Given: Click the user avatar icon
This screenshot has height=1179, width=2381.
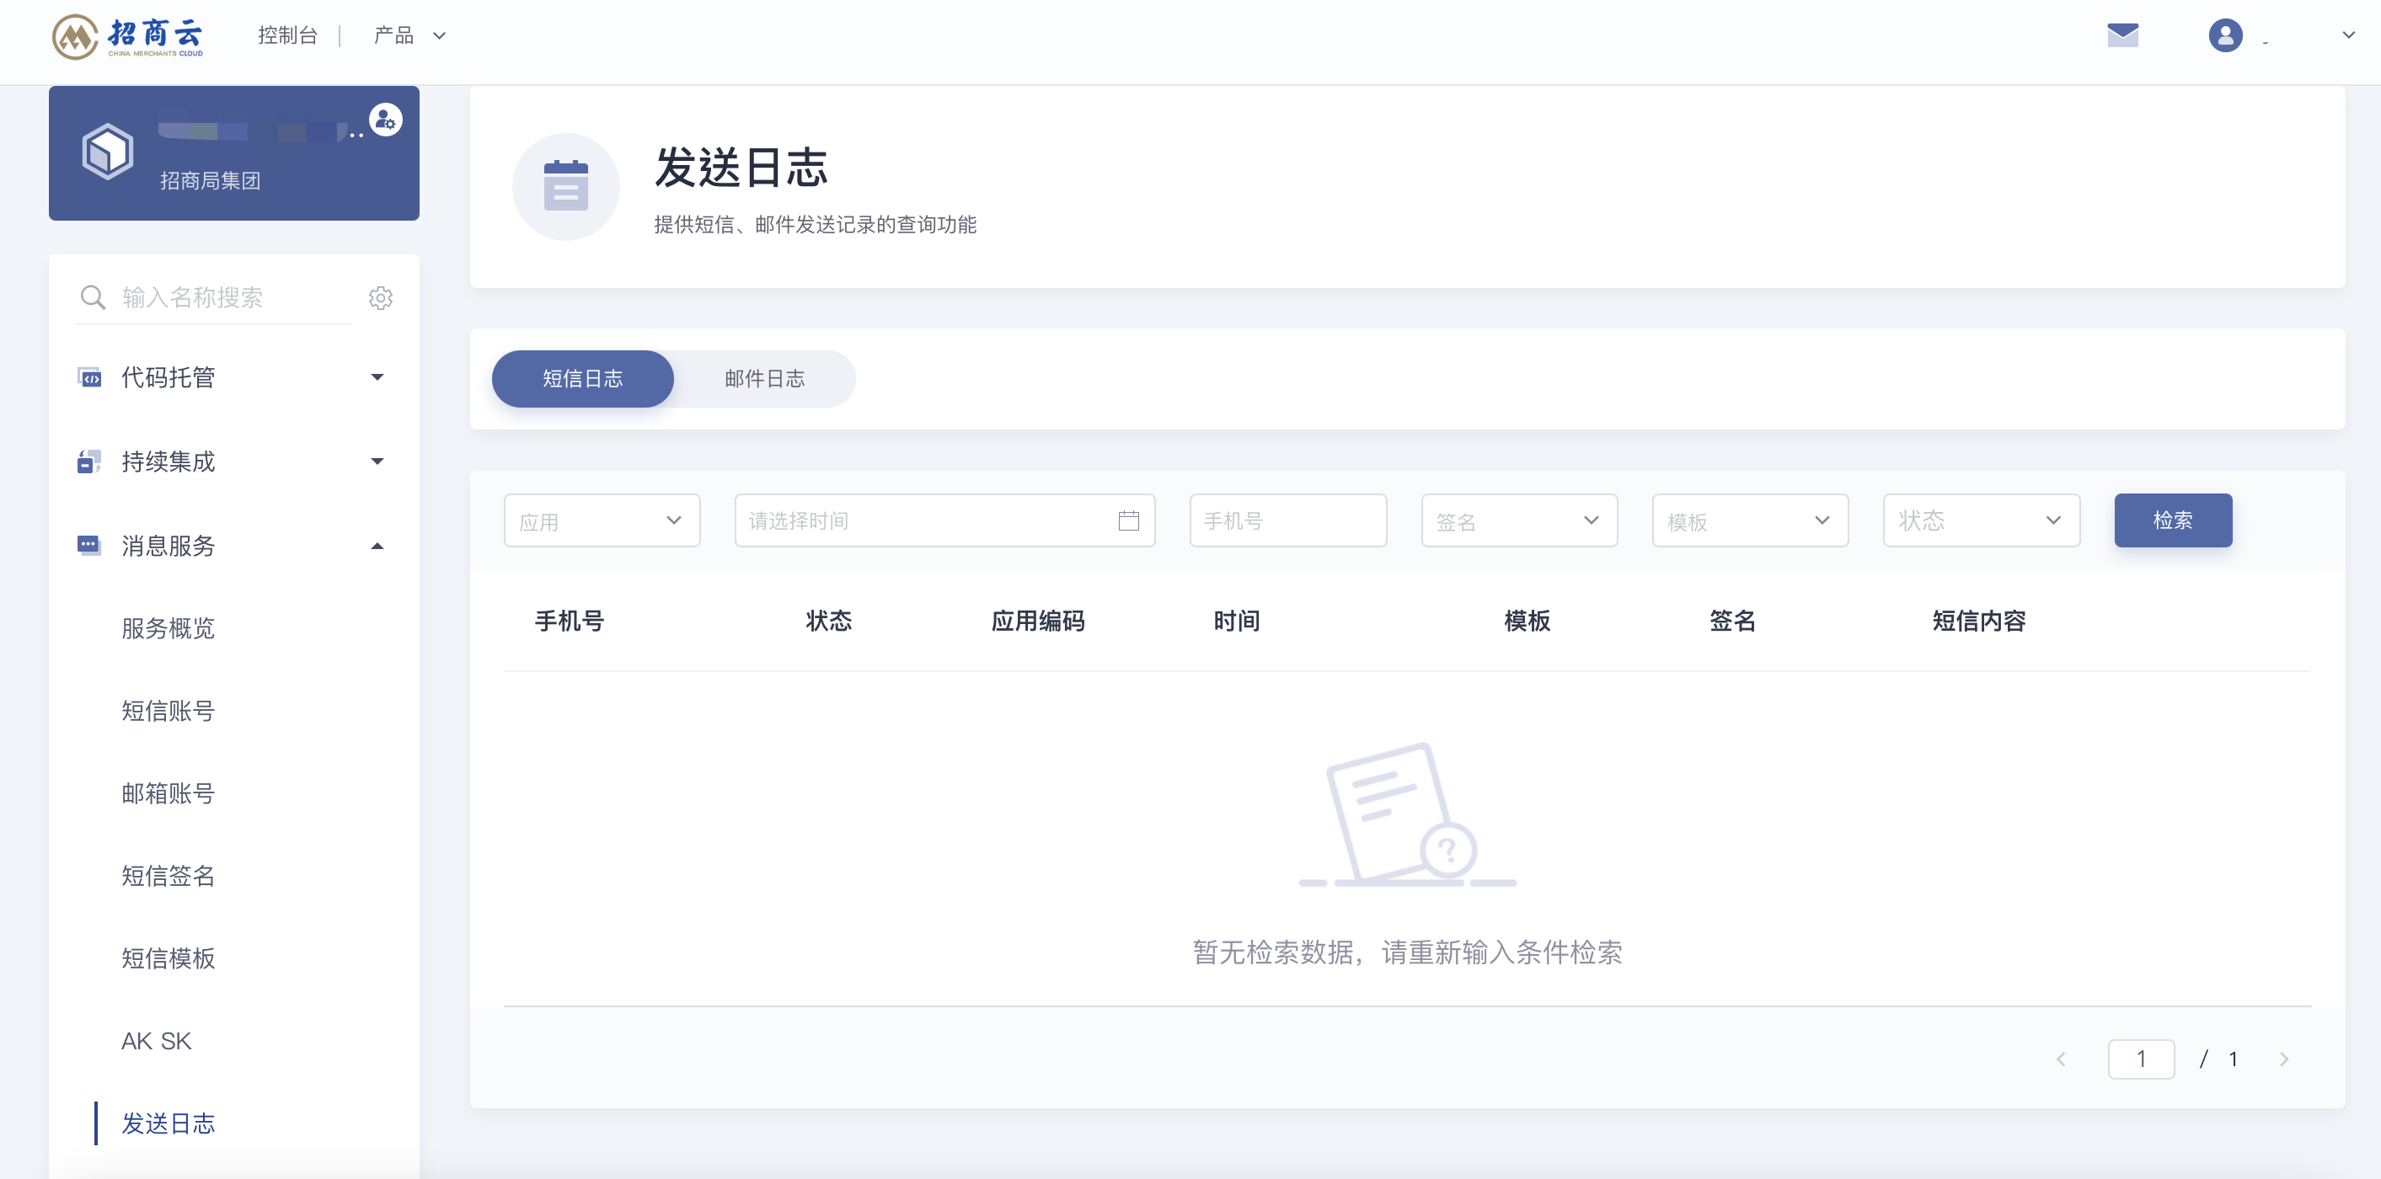Looking at the screenshot, I should 2225,35.
